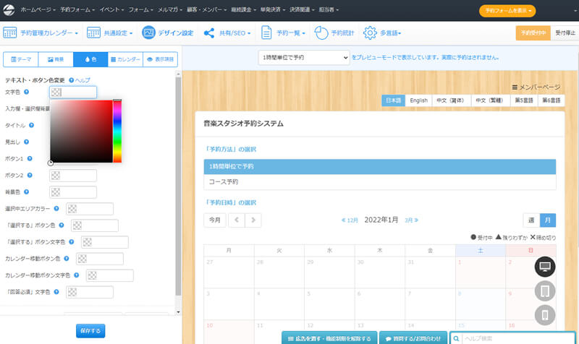Click the デザイン設定 palette icon

coord(148,33)
